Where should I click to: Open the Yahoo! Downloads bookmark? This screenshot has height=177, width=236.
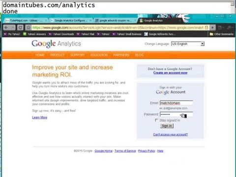coord(61,34)
